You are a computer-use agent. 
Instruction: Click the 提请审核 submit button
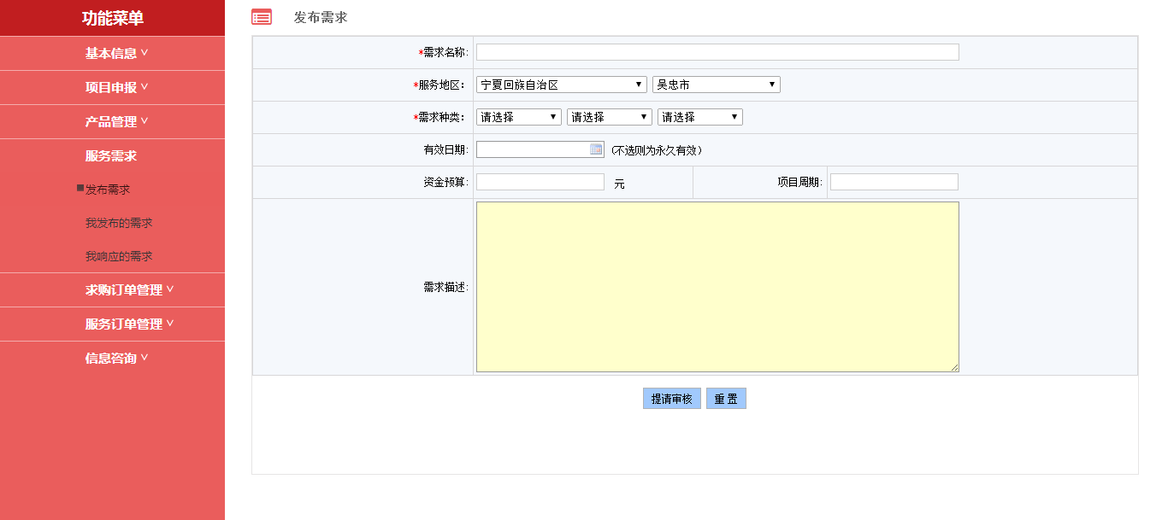pos(671,399)
